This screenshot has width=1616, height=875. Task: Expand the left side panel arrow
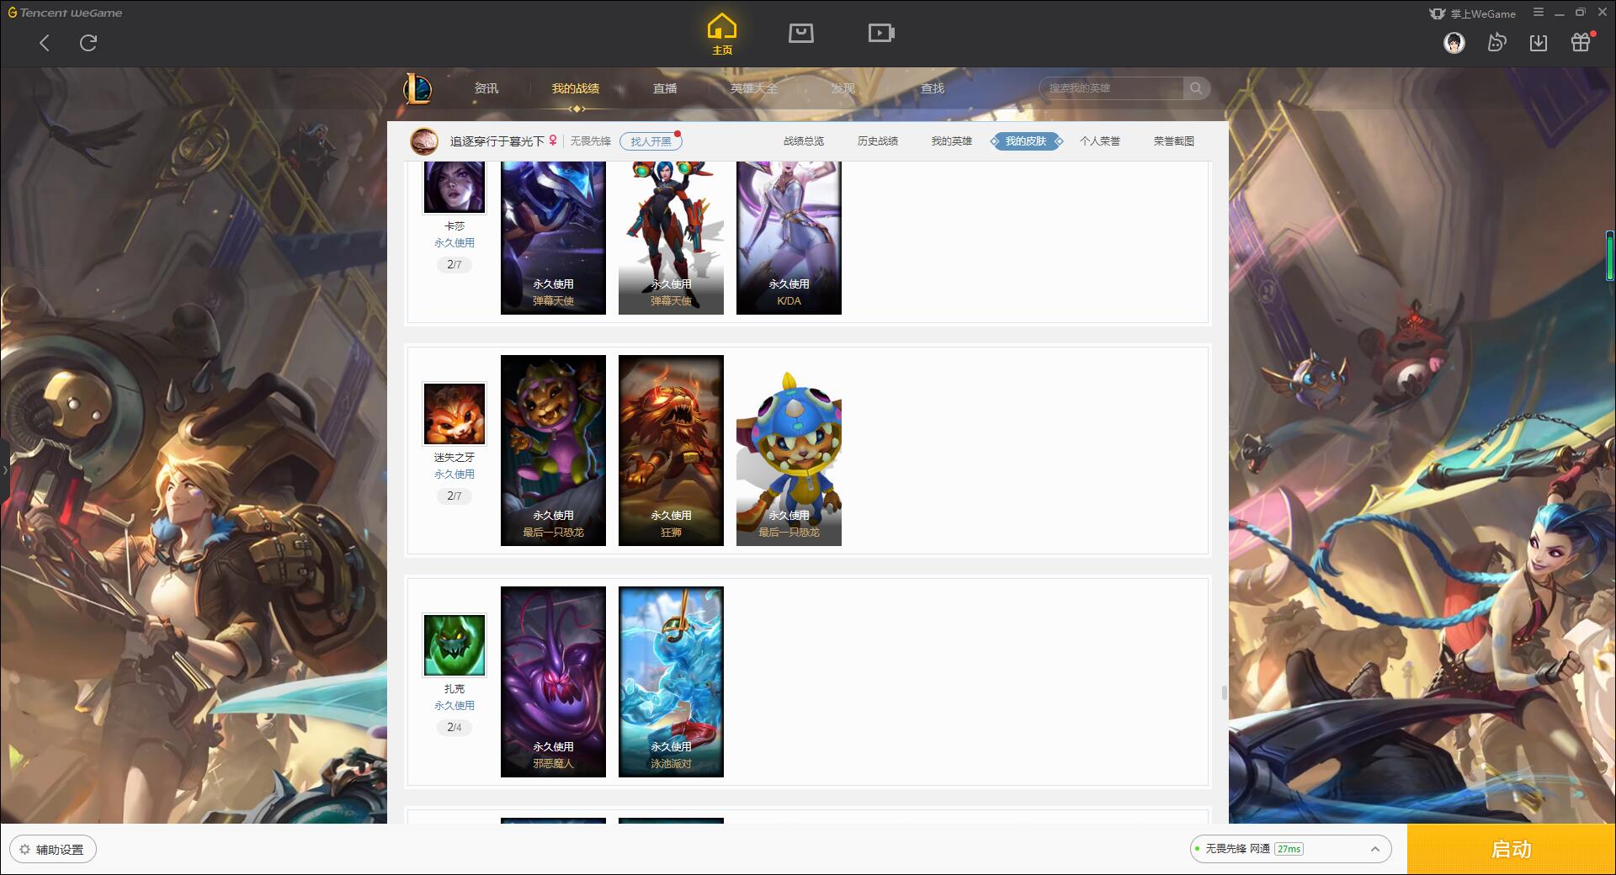click(x=4, y=469)
